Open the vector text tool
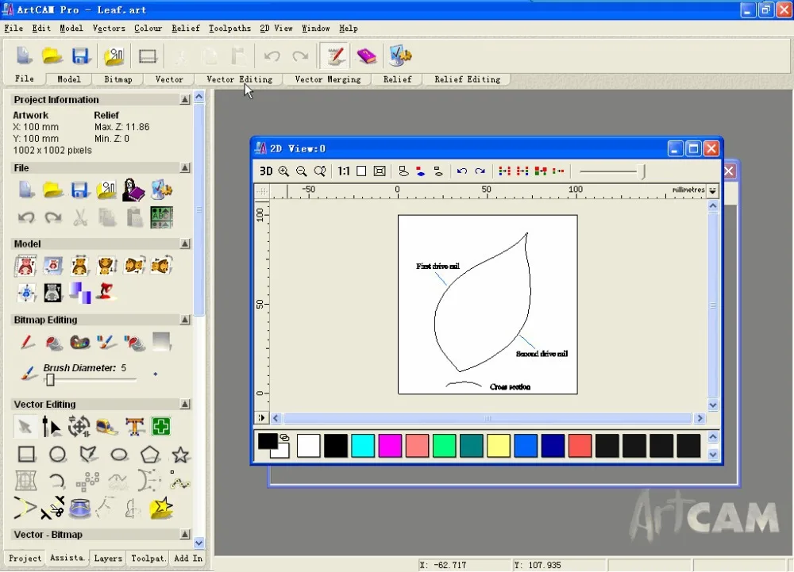The width and height of the screenshot is (794, 572). coord(134,427)
